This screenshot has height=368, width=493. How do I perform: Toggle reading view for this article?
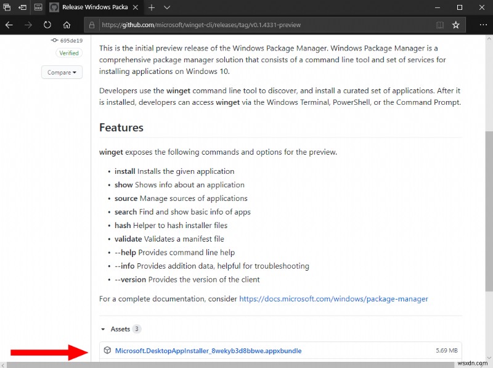pyautogui.click(x=439, y=25)
